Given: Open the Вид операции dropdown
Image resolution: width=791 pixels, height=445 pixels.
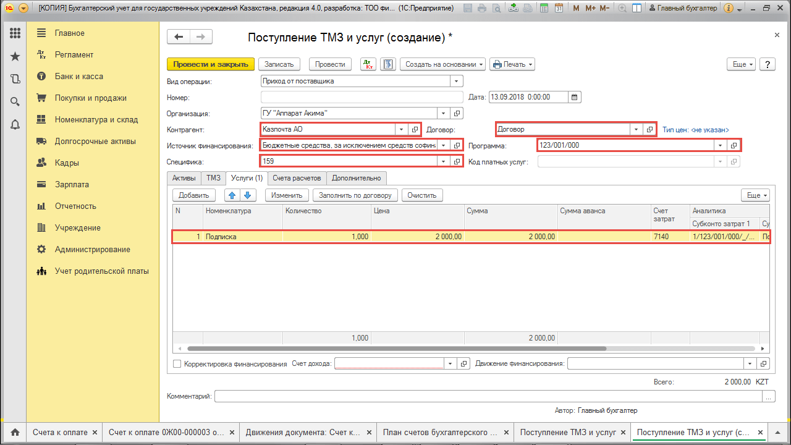Looking at the screenshot, I should [x=455, y=80].
